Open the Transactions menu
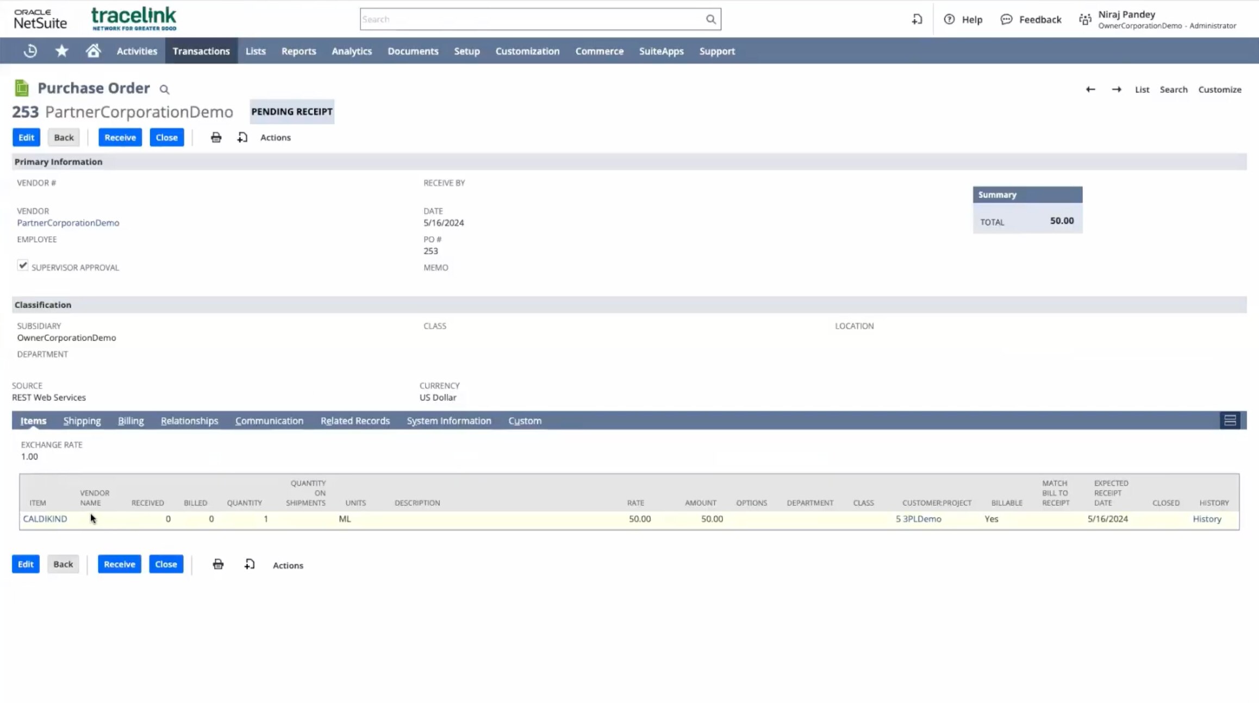This screenshot has height=703, width=1259. coord(201,51)
